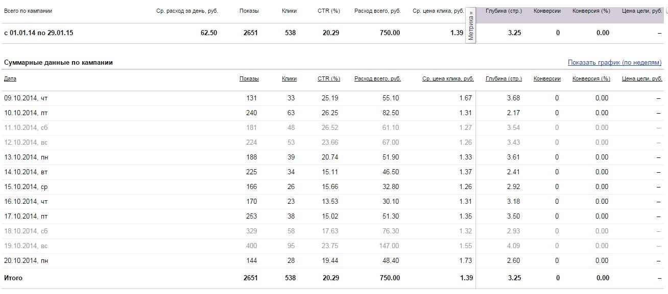Sort table by Дата column

[x=10, y=79]
